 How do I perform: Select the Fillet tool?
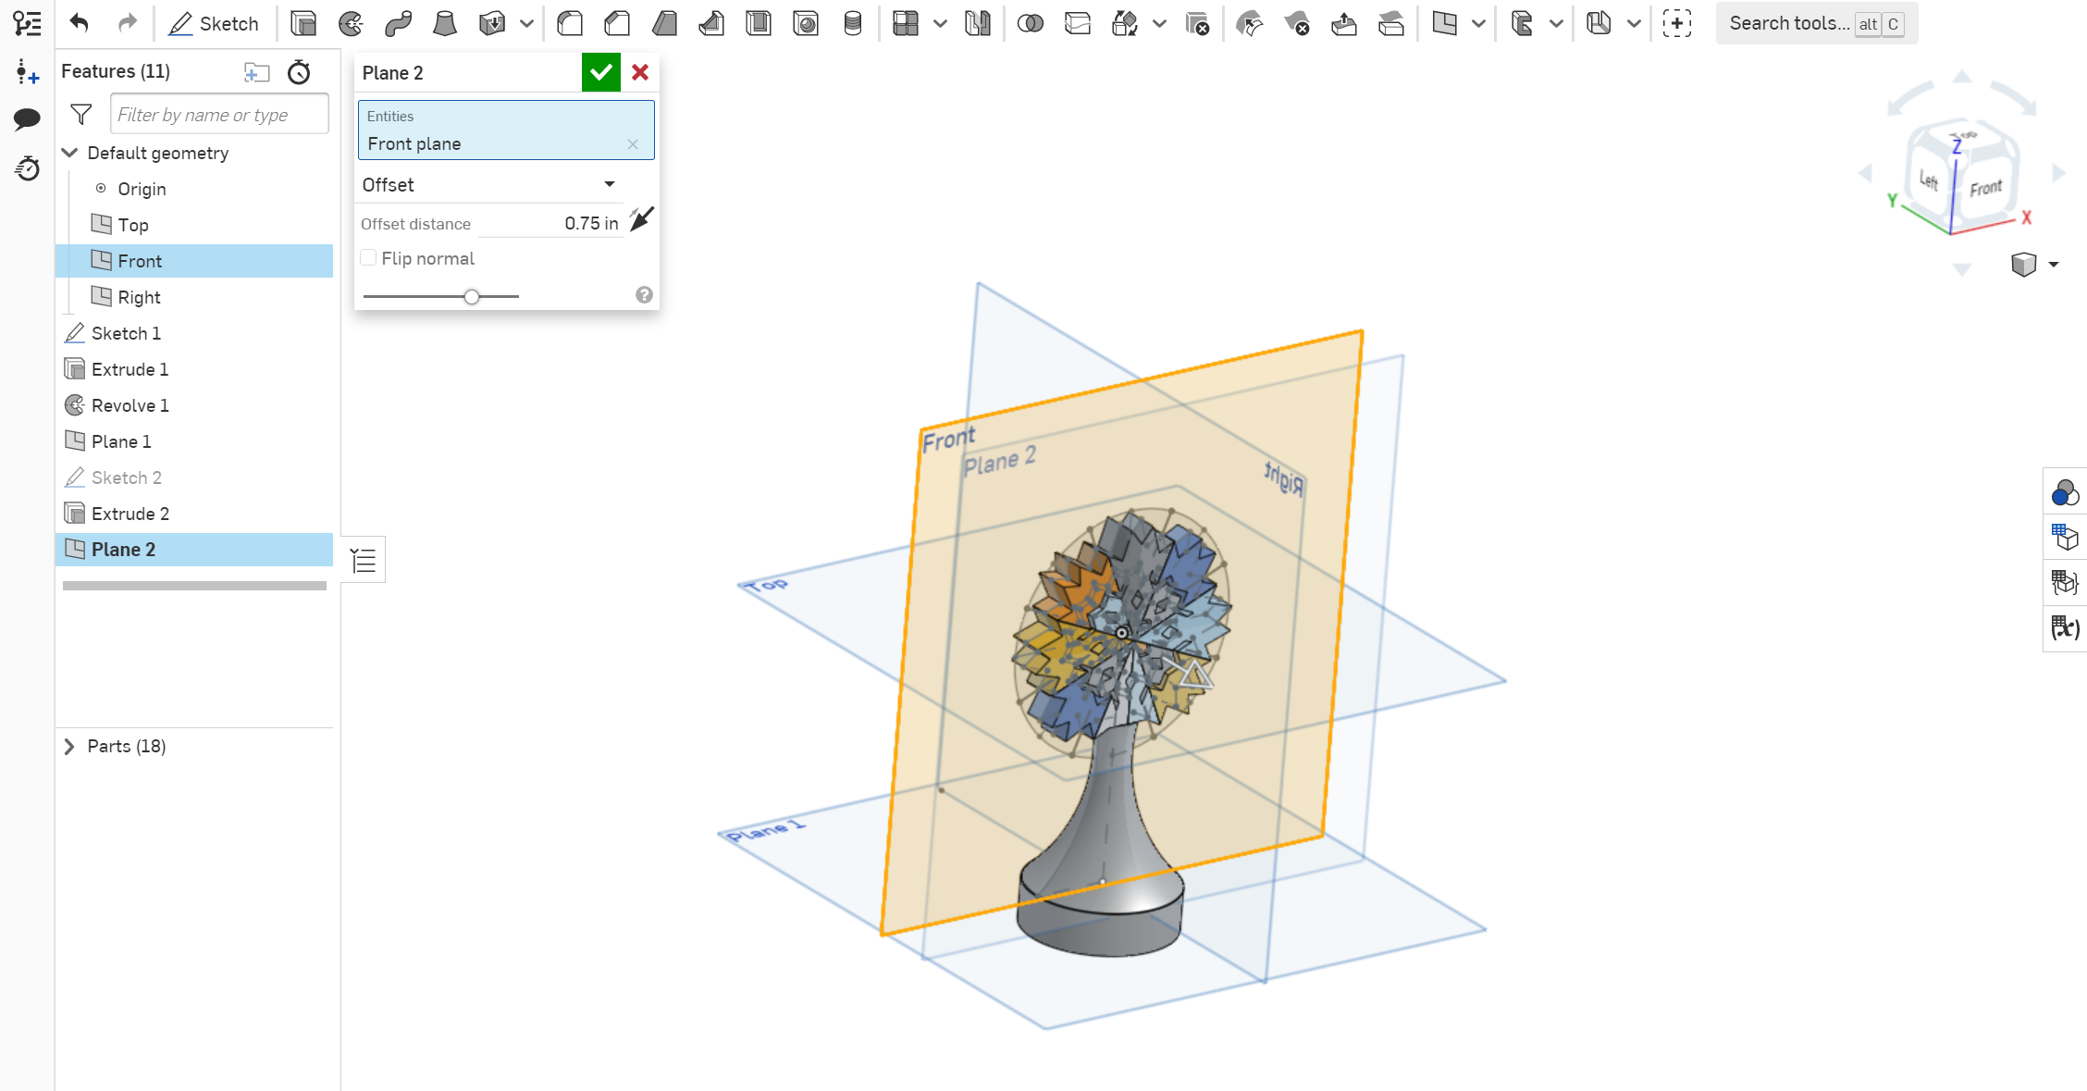(570, 23)
